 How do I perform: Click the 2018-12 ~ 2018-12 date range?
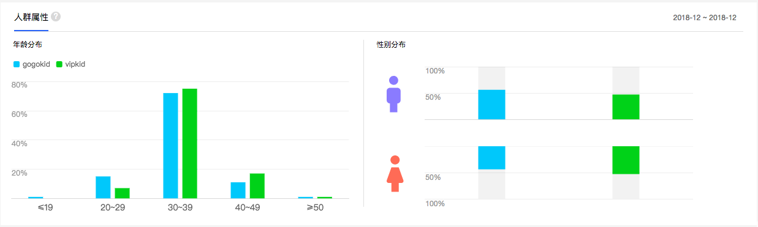click(x=704, y=18)
